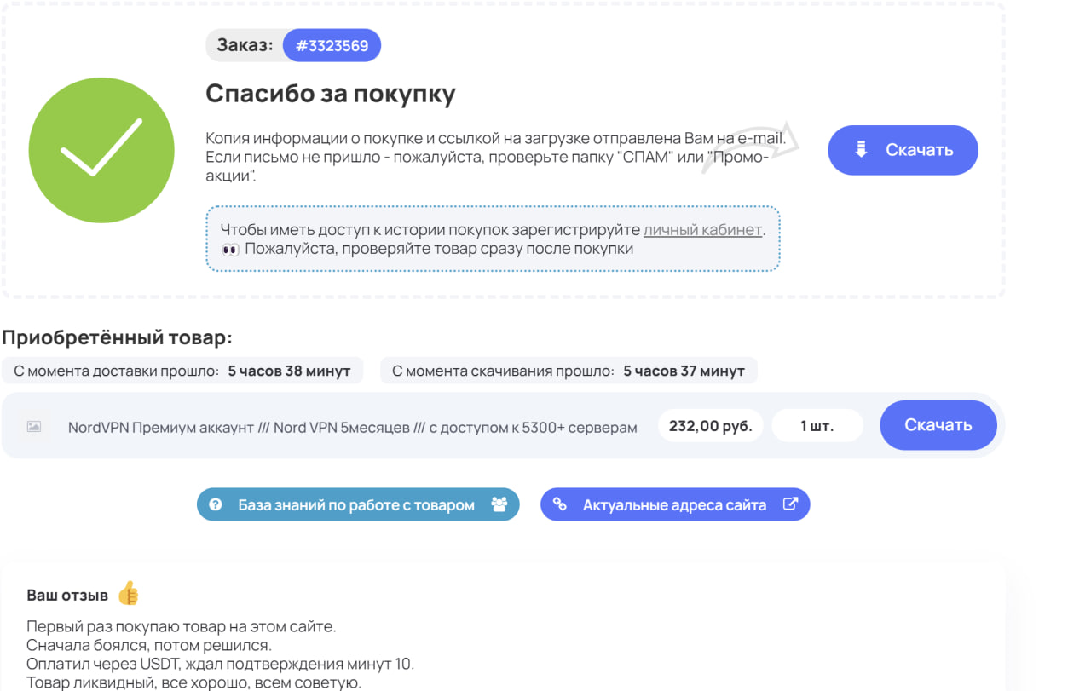The image size is (1091, 691).
Task: Open the личный кабинет link
Action: [x=702, y=229]
